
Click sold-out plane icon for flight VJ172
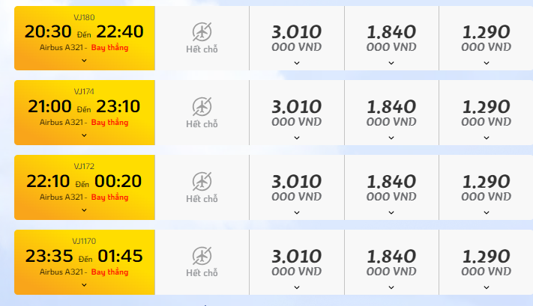point(202,181)
